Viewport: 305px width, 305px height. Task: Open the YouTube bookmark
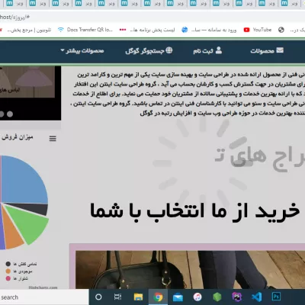pyautogui.click(x=258, y=30)
